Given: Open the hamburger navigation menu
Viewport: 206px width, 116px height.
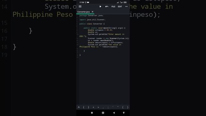Looking at the screenshot, I should point(80,6).
